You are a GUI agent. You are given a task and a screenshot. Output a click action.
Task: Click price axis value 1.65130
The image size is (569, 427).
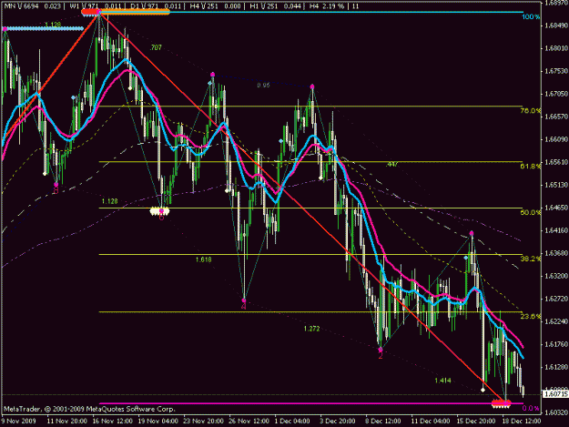pos(556,185)
